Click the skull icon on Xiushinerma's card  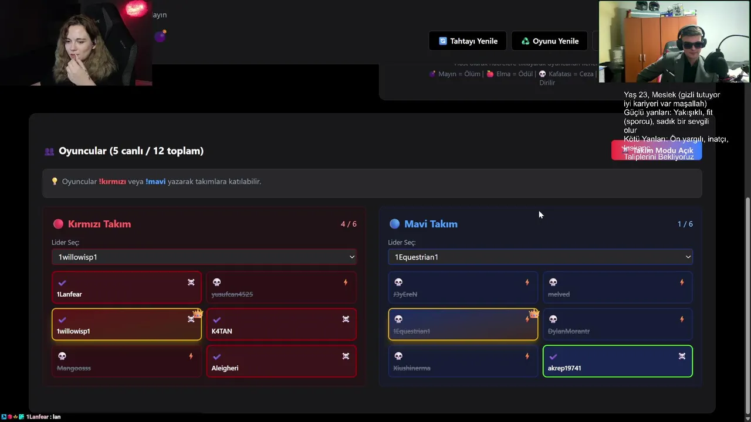398,356
